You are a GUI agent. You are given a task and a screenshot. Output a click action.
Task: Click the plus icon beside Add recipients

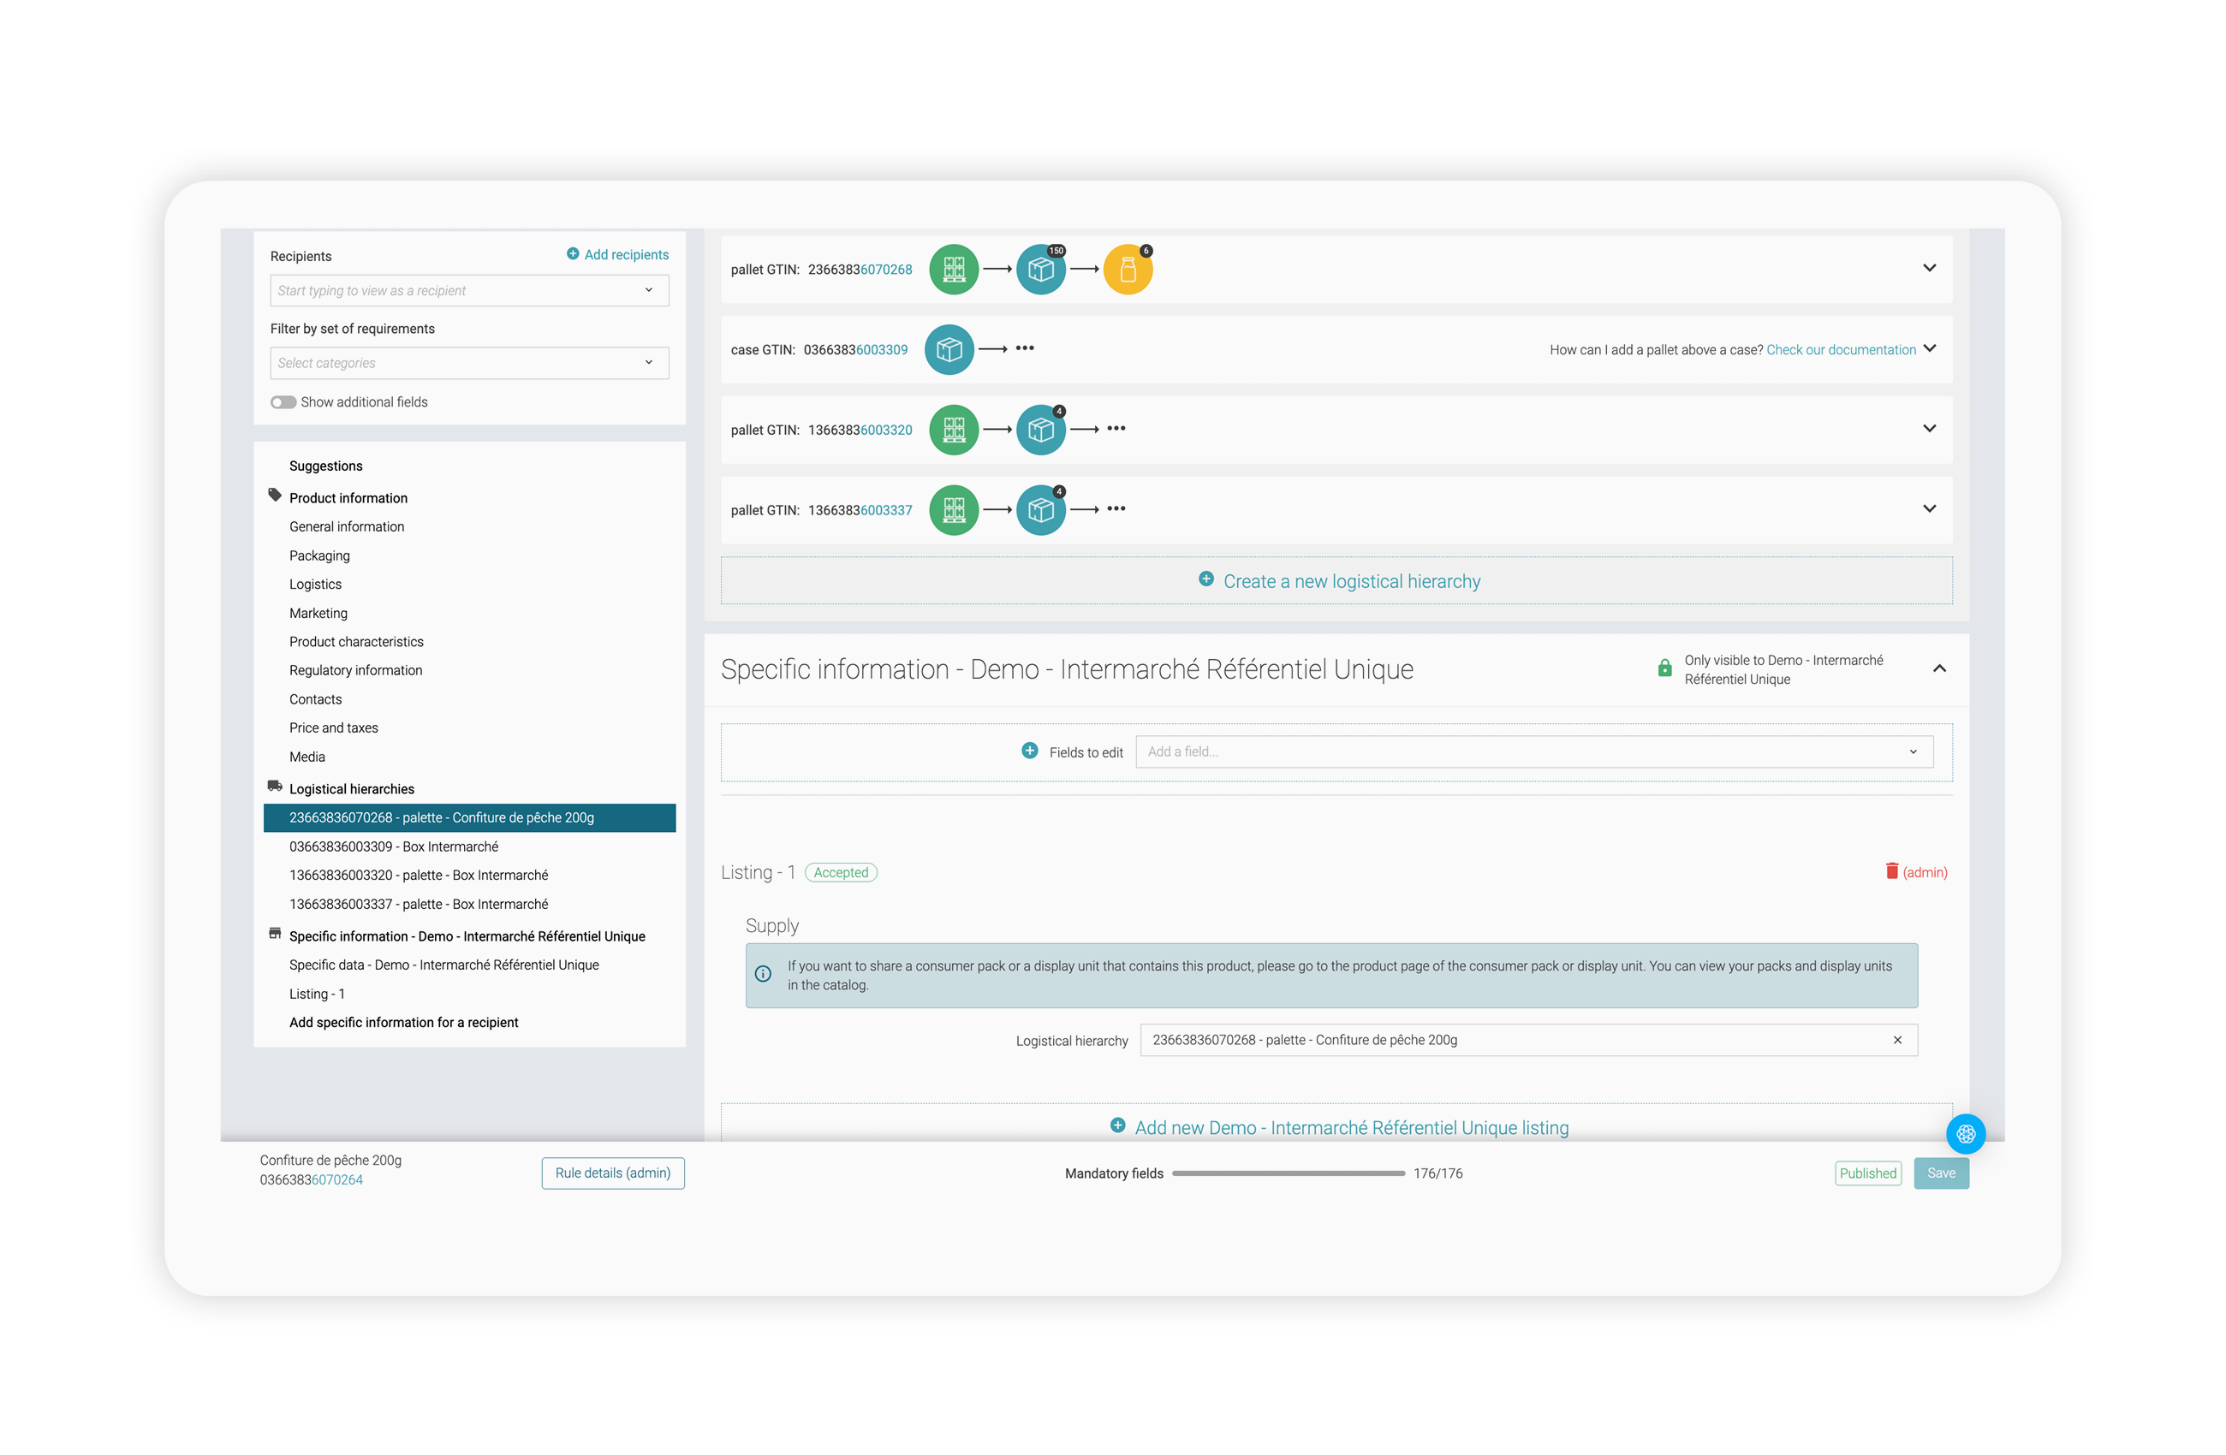tap(573, 254)
